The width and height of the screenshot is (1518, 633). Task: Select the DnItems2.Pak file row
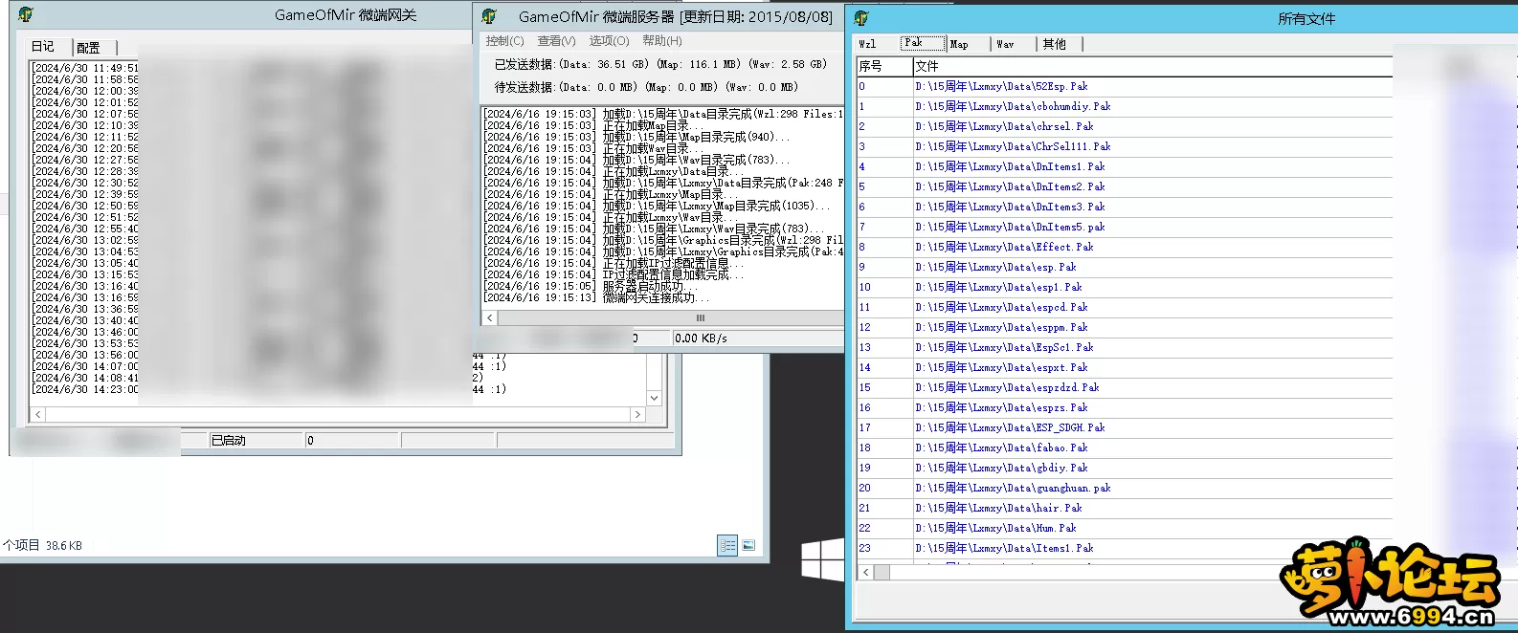[1125, 186]
